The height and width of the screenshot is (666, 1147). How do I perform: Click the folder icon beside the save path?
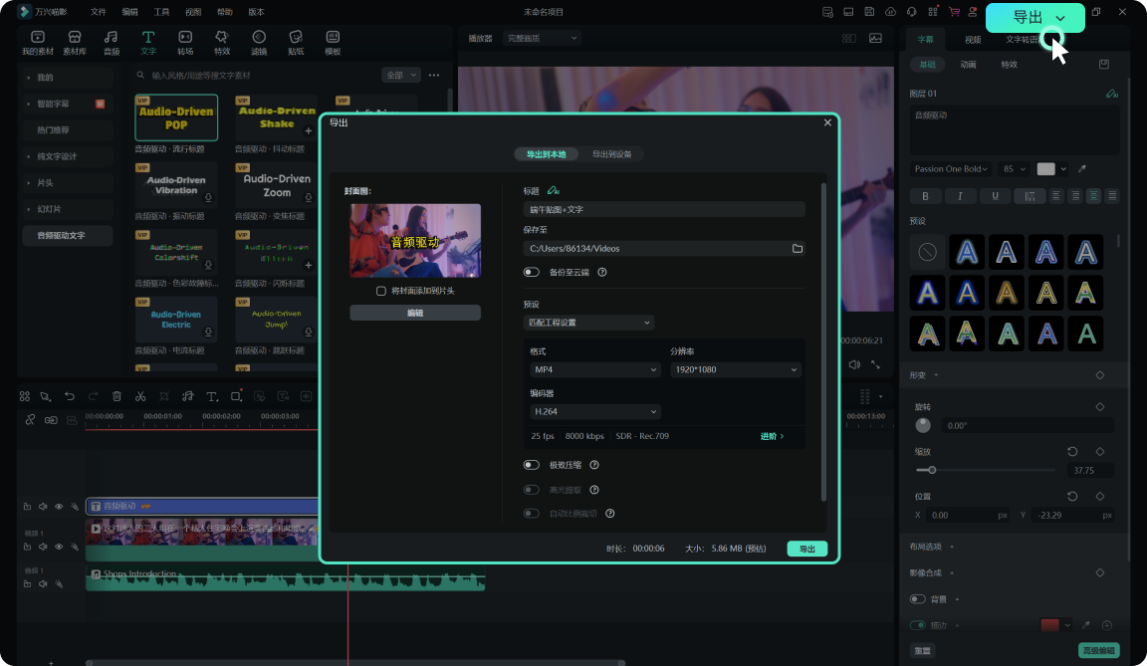(x=798, y=249)
